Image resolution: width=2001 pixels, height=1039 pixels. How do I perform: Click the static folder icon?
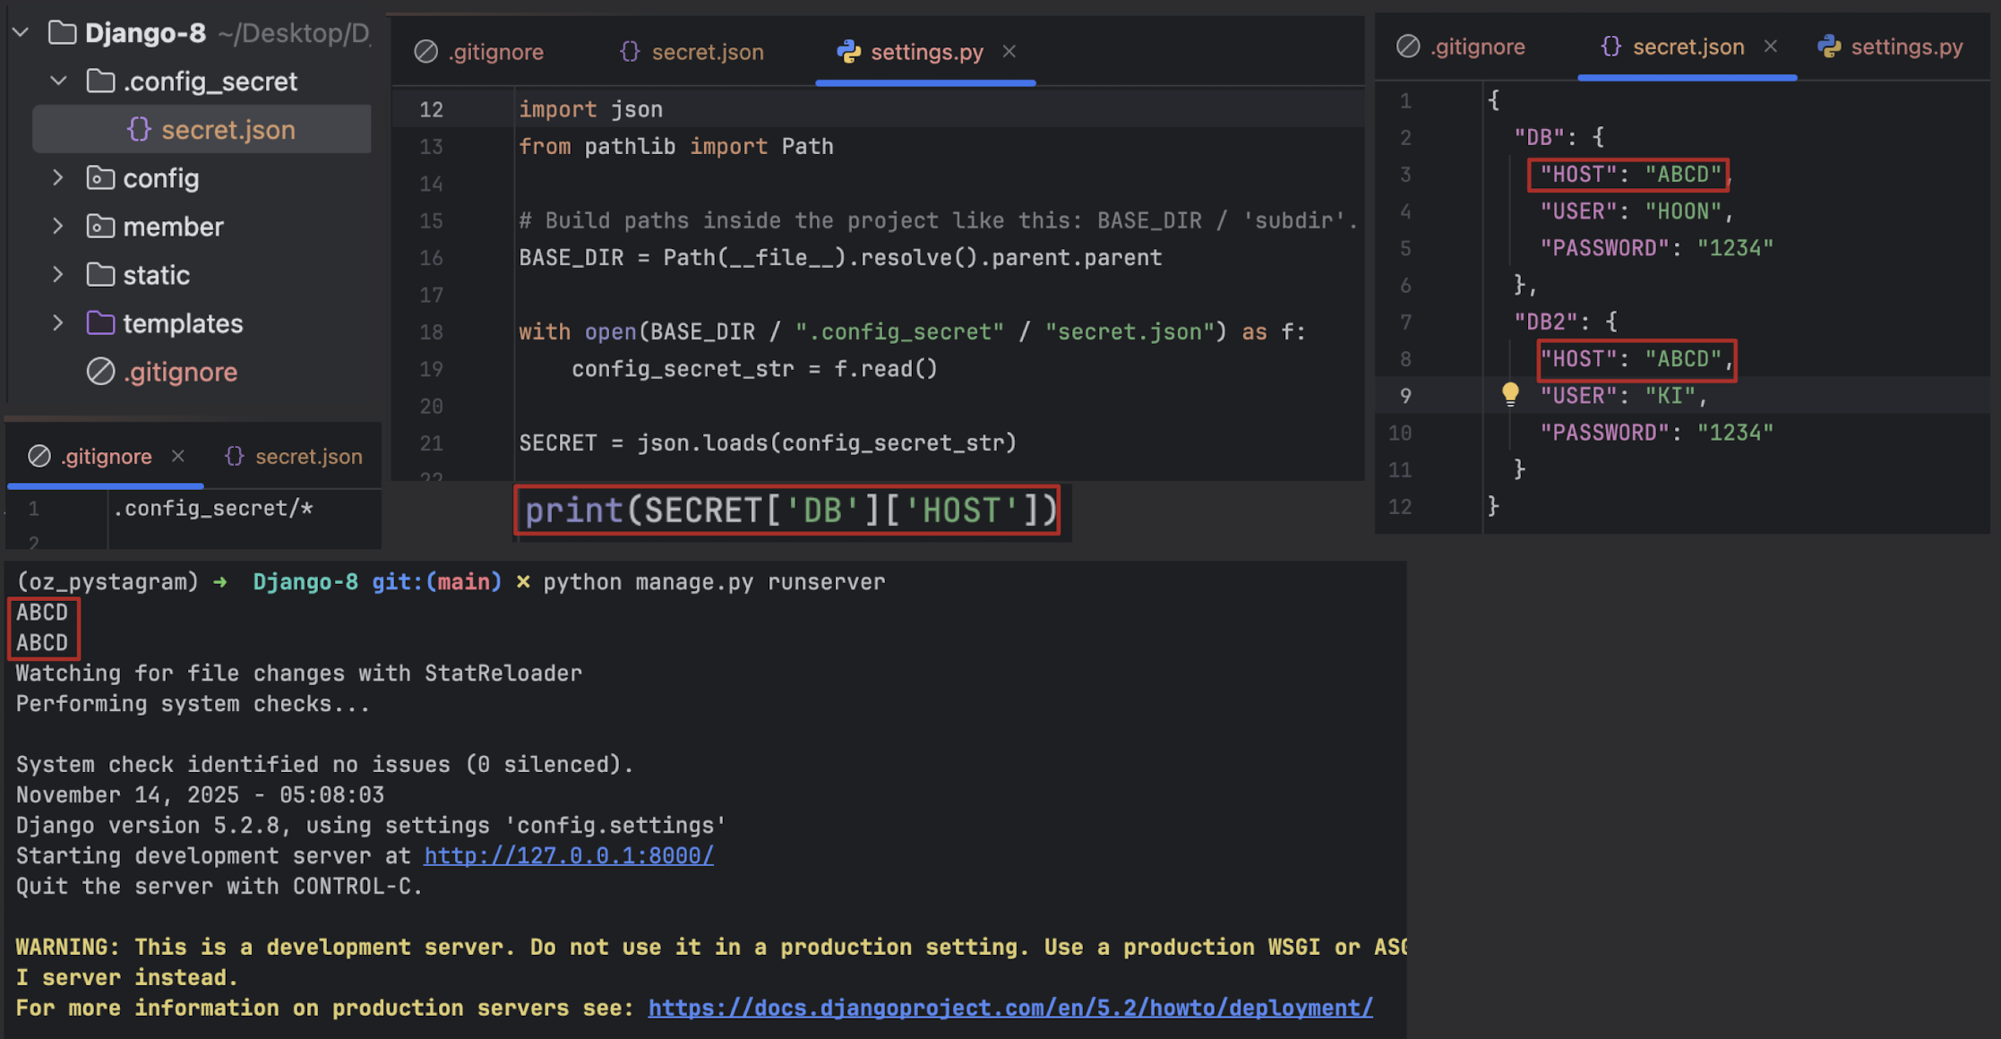[x=100, y=275]
